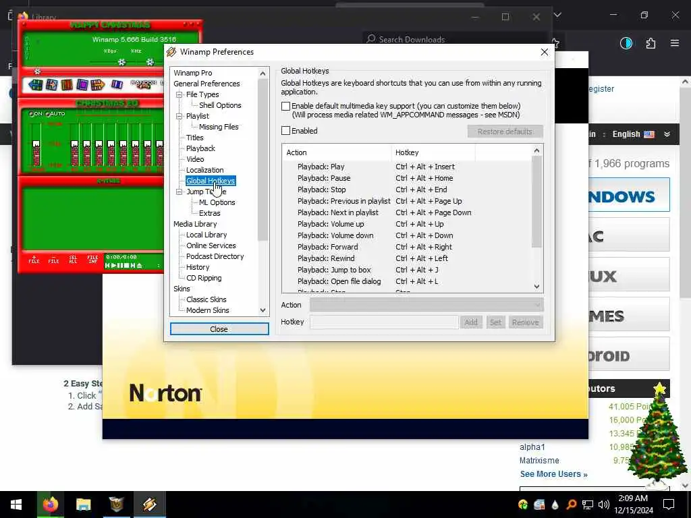Open the Localization preferences page
This screenshot has width=691, height=518.
pyautogui.click(x=204, y=170)
